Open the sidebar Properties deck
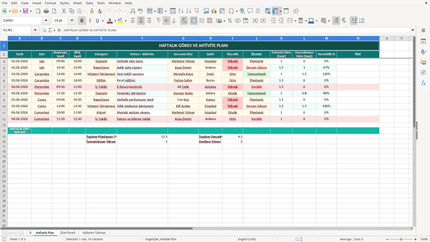The width and height of the screenshot is (430, 242). point(423,42)
